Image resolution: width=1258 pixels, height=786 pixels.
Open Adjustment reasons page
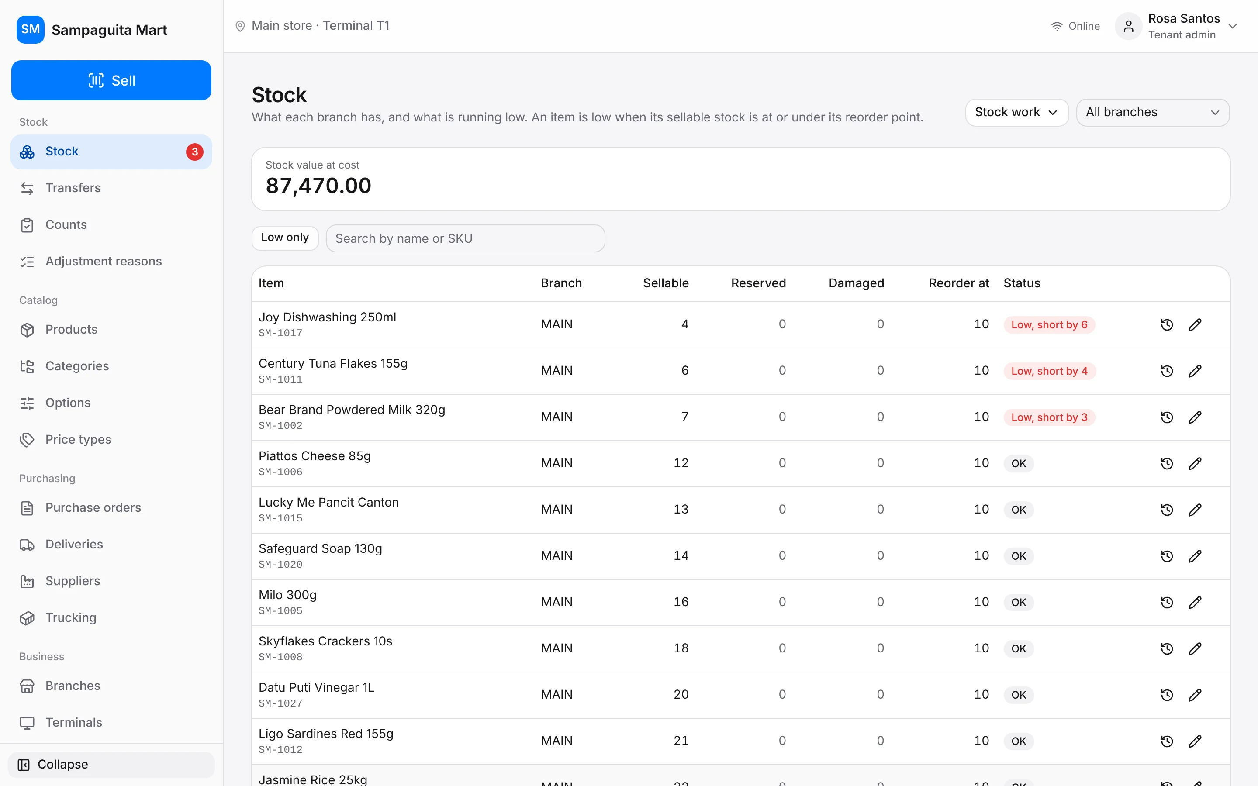pos(111,262)
